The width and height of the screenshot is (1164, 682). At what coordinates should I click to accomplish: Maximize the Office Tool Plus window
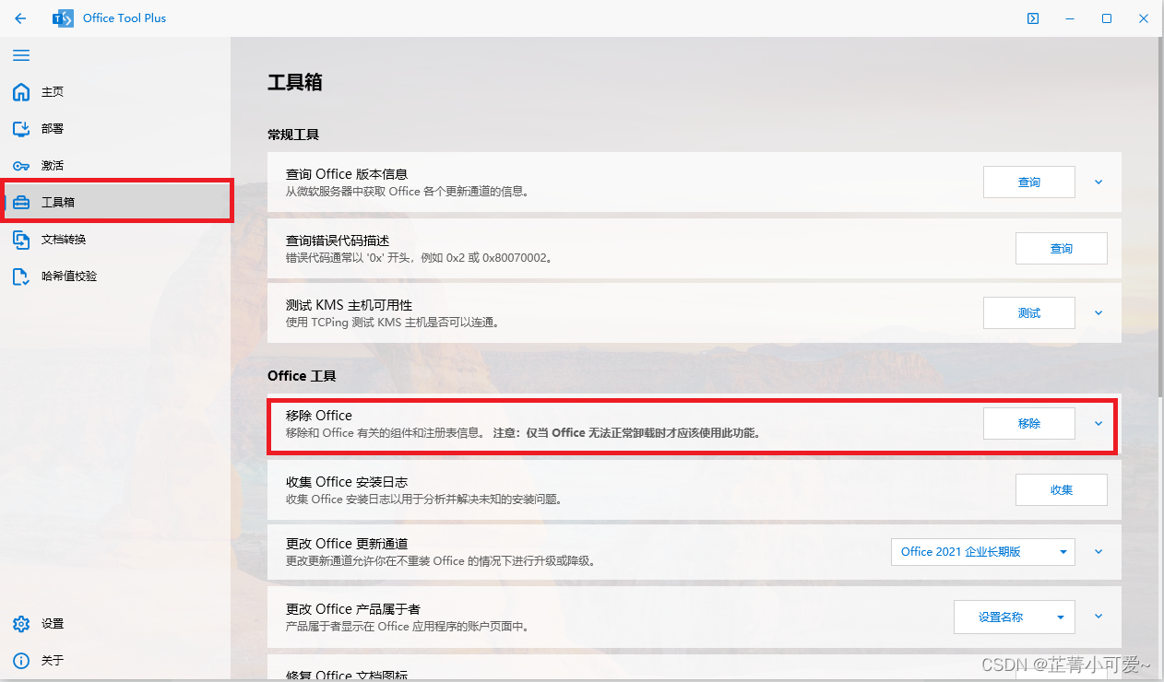[1107, 18]
